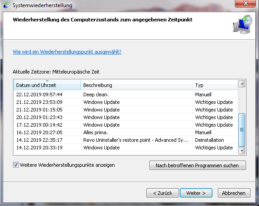
Task: Click Wichtiges Update in 17.12.2019 row
Action: (x=214, y=125)
